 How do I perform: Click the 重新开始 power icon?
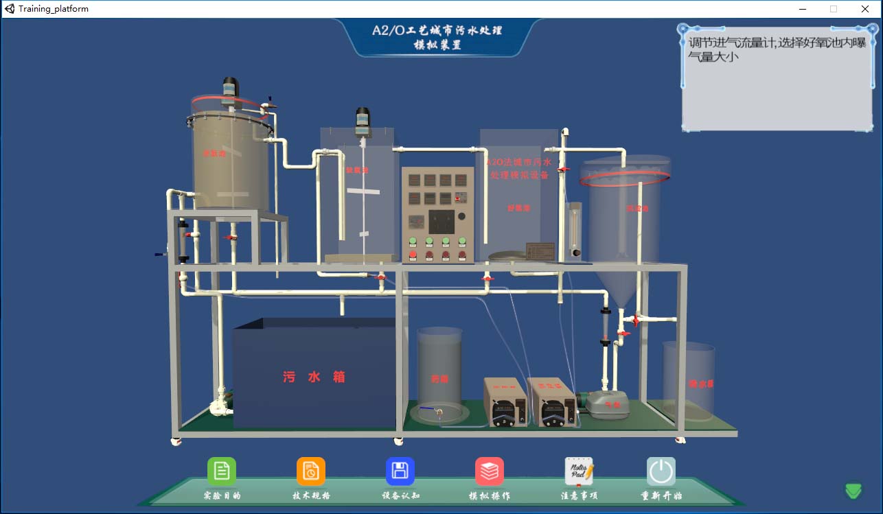click(661, 471)
